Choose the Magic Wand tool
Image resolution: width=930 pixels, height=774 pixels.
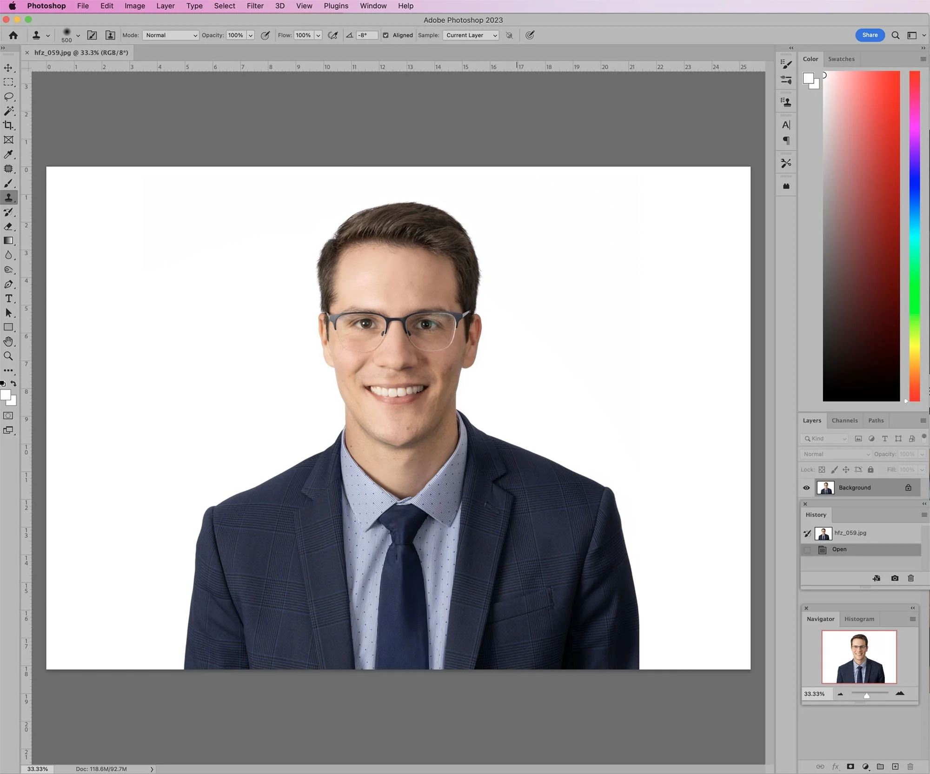(8, 111)
